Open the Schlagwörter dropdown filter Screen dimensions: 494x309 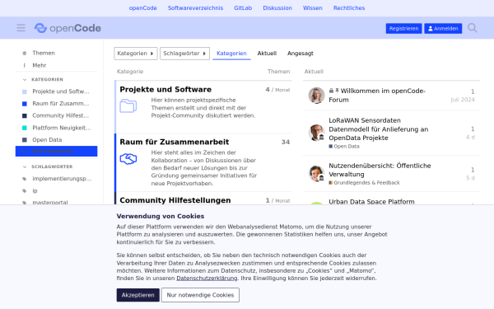pos(184,54)
